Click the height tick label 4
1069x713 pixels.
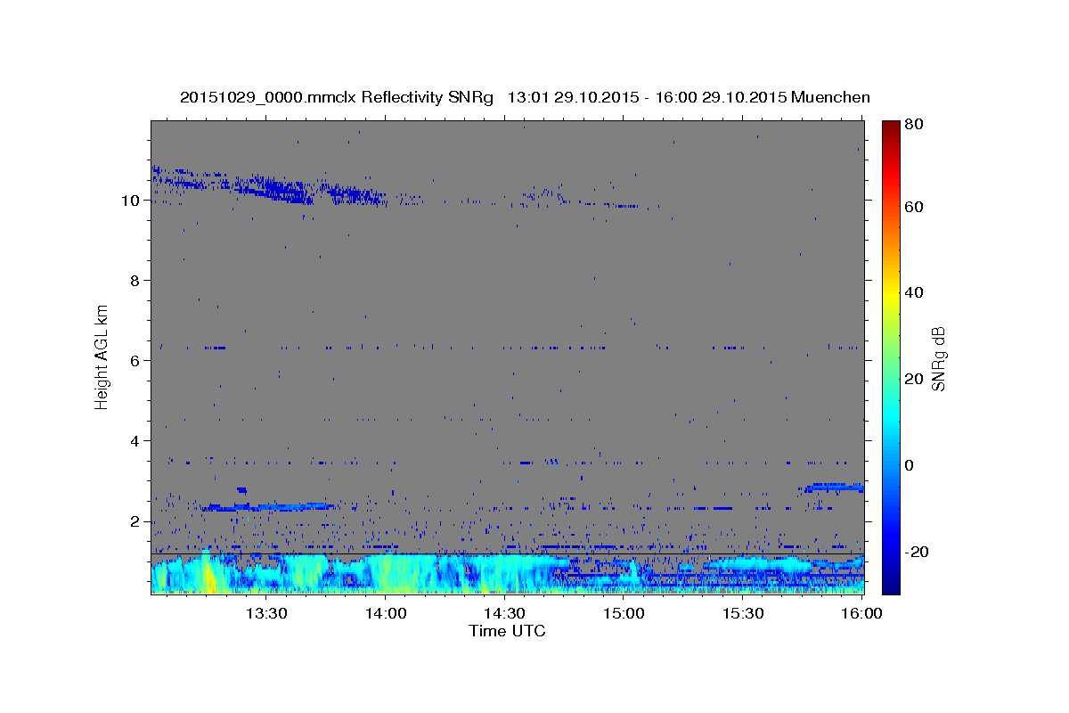(x=135, y=441)
